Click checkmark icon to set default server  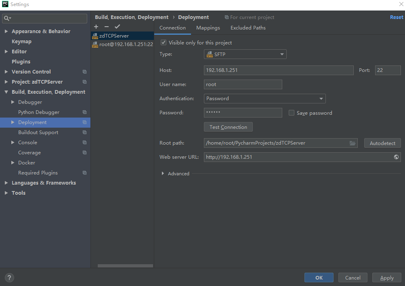(x=117, y=27)
